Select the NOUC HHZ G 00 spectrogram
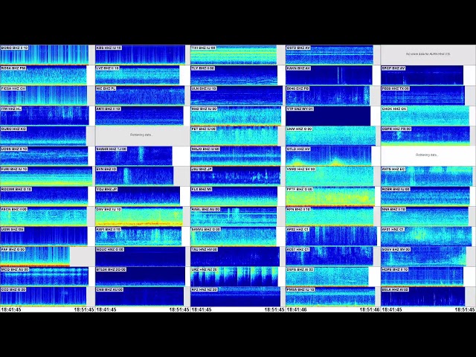The width and height of the screenshot is (476, 357). tap(141, 257)
